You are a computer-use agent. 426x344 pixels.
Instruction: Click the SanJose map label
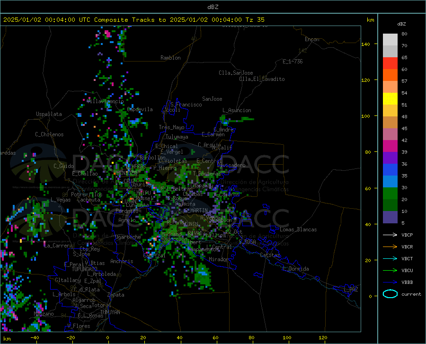(212, 99)
